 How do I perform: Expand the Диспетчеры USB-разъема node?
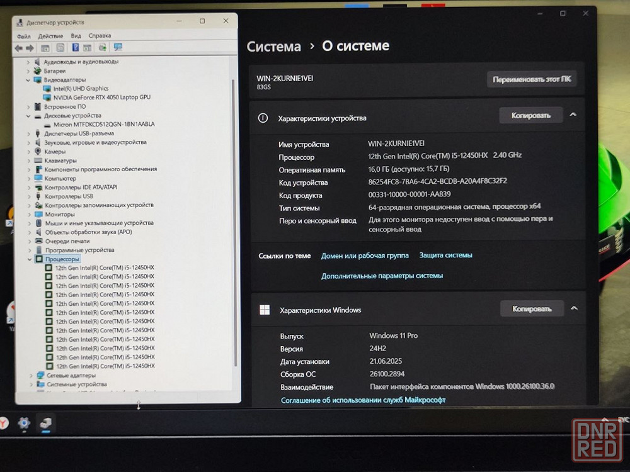point(28,133)
